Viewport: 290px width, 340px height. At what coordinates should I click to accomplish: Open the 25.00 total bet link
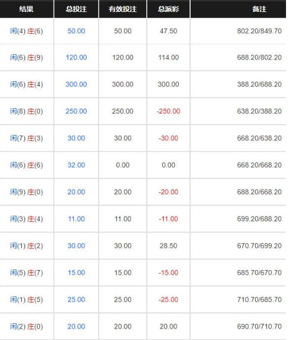pos(76,299)
